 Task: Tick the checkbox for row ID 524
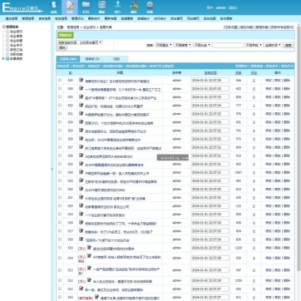[x=60, y=172]
